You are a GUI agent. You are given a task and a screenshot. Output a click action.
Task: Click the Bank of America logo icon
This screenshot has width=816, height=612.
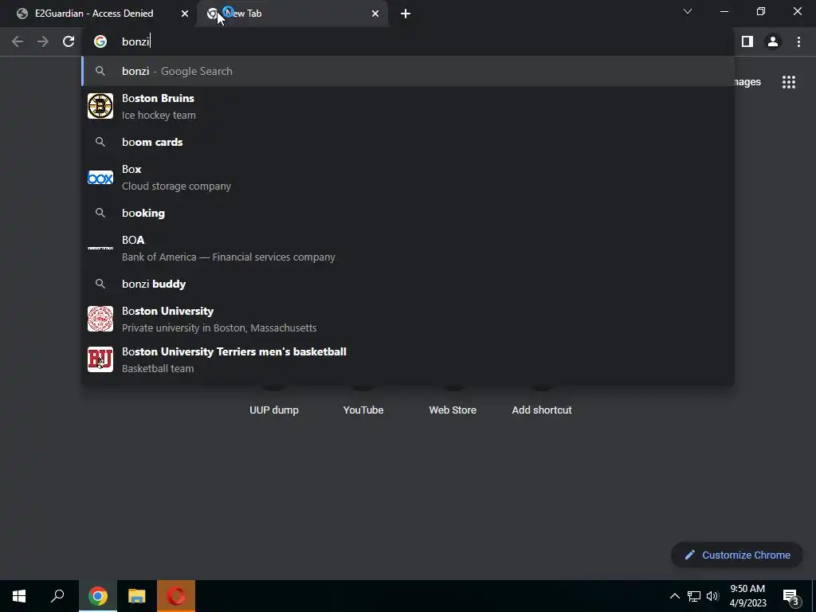pyautogui.click(x=100, y=249)
